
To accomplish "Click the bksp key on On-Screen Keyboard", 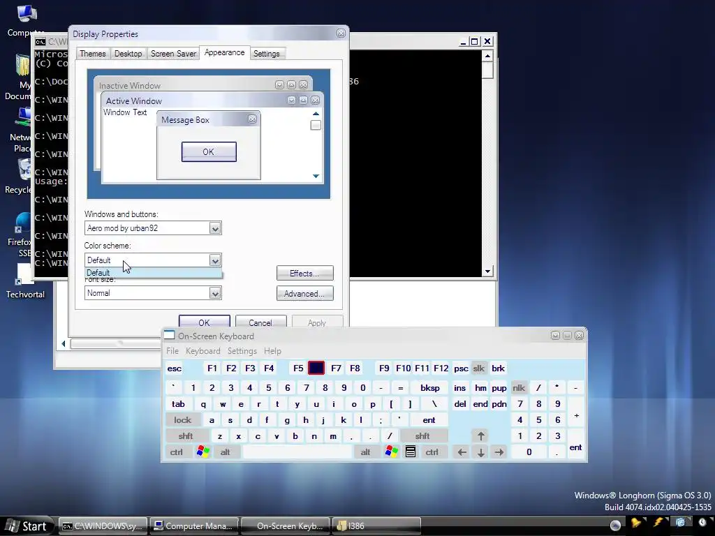I will [430, 388].
